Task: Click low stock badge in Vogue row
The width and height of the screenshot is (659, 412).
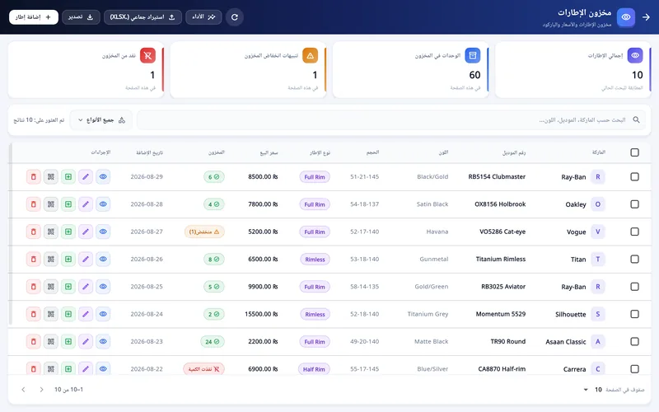Action: click(204, 232)
